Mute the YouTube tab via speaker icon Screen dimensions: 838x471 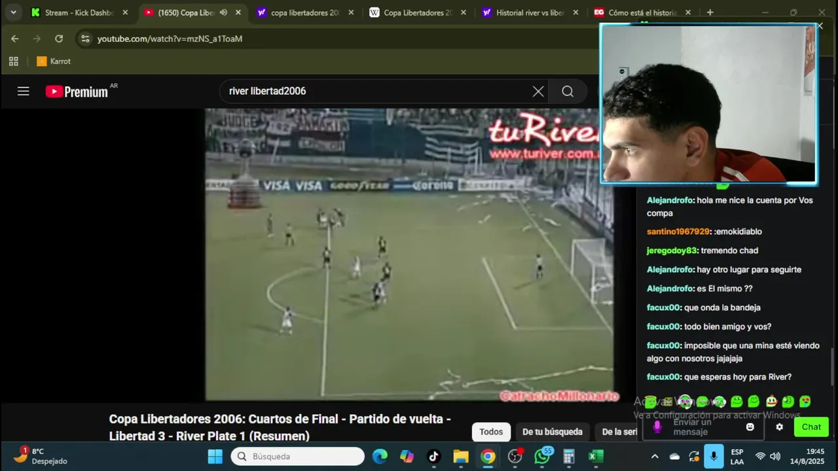223,12
